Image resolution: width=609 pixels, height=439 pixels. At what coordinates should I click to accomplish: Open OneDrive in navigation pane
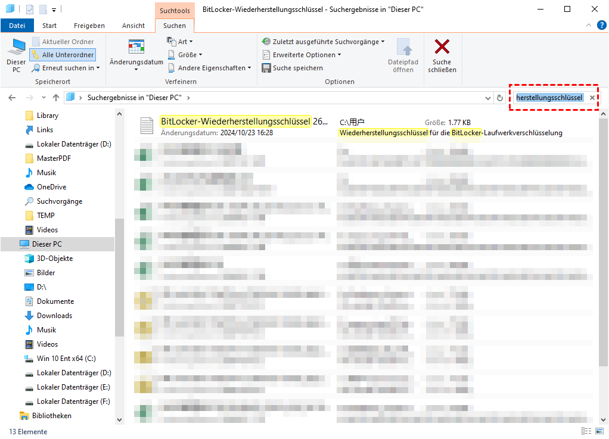pyautogui.click(x=51, y=187)
